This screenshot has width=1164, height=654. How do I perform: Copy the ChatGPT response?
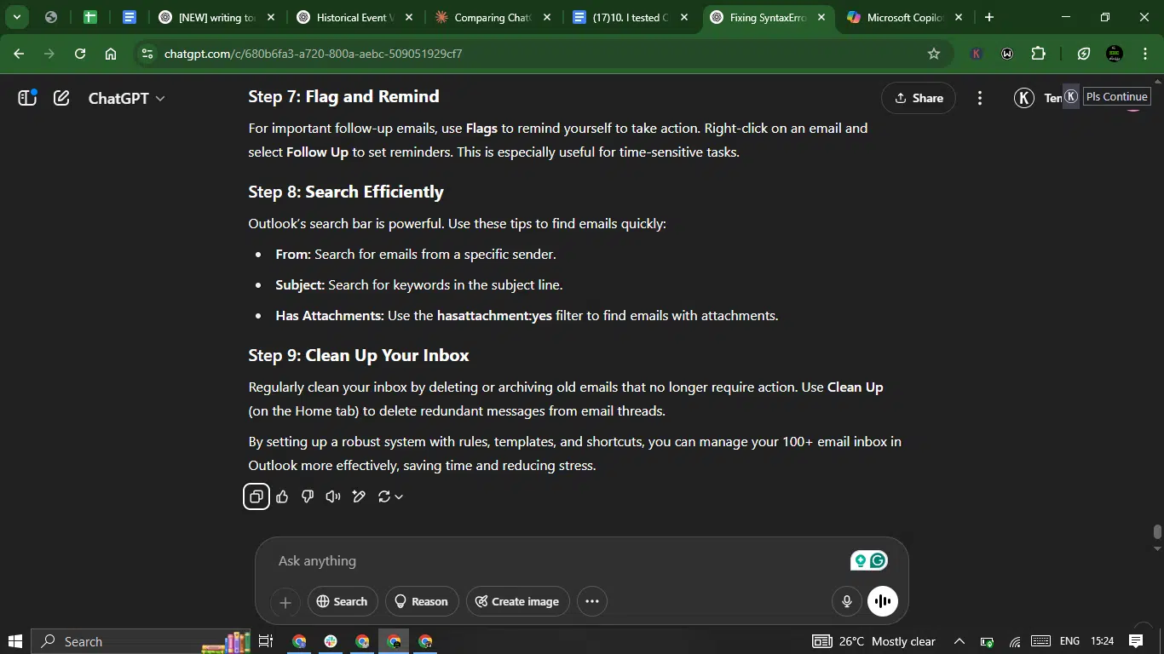[256, 496]
